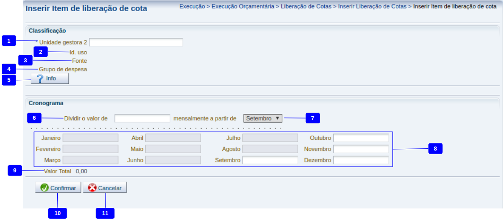Click the red X icon on Cancelar
The width and height of the screenshot is (504, 220).
92,188
